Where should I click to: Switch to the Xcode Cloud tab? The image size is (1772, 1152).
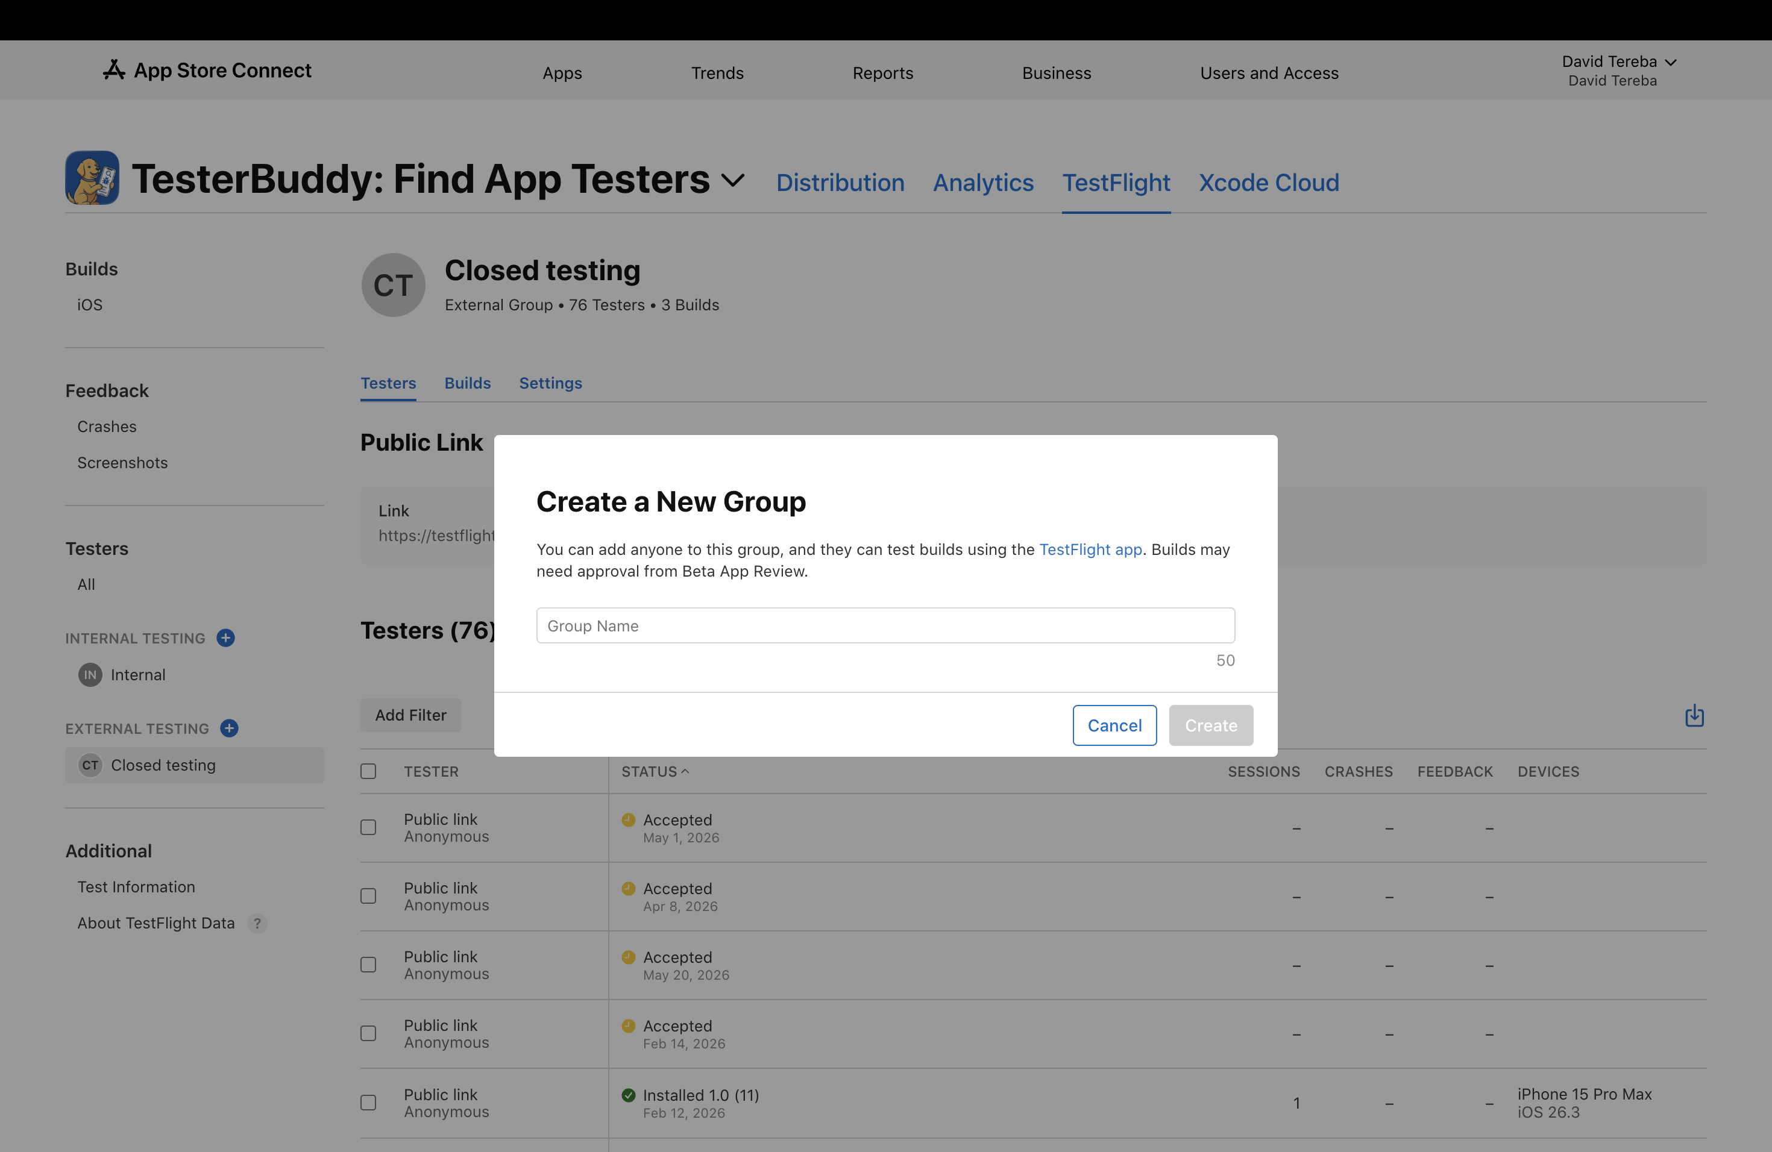[1269, 183]
